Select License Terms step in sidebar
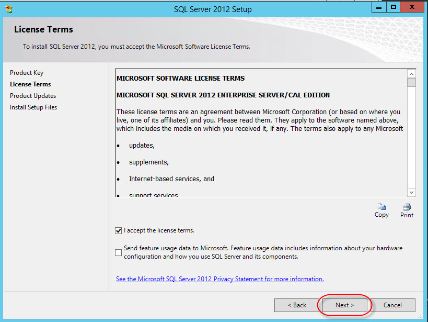Viewport: 428px width, 322px height. [30, 84]
